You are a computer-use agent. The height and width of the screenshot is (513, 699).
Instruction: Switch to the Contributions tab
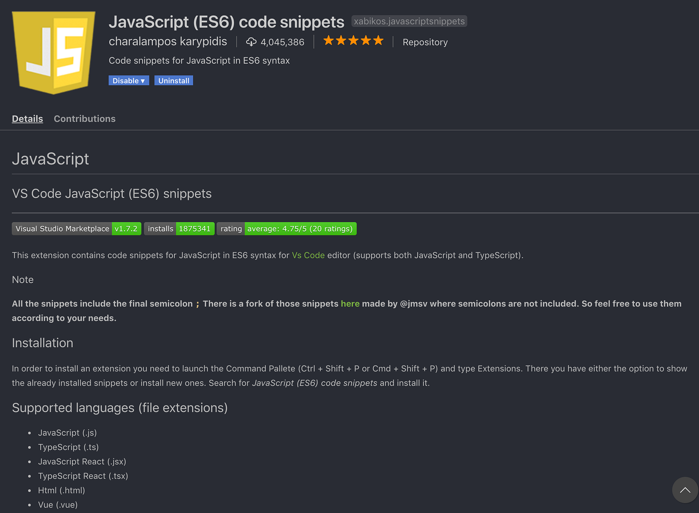[84, 119]
